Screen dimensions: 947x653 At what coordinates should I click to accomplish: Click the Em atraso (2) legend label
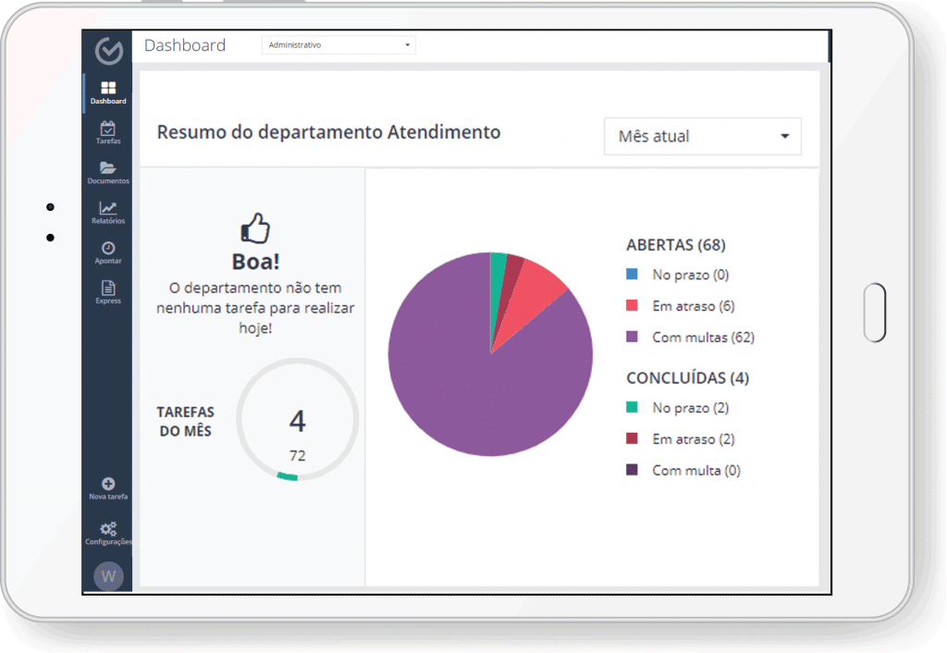click(x=694, y=439)
